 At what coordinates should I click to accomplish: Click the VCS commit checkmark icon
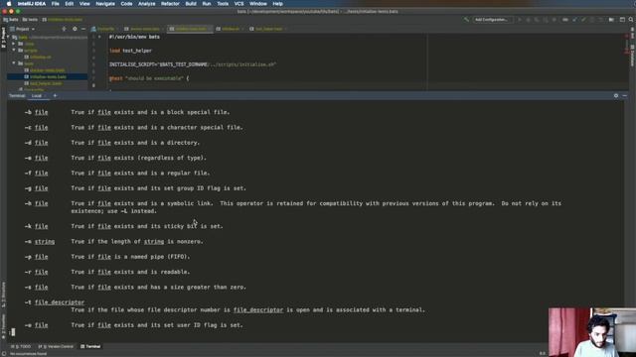coord(583,20)
